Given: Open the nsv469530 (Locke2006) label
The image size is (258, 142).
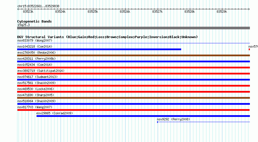Looking at the screenshot, I should coord(36,89).
